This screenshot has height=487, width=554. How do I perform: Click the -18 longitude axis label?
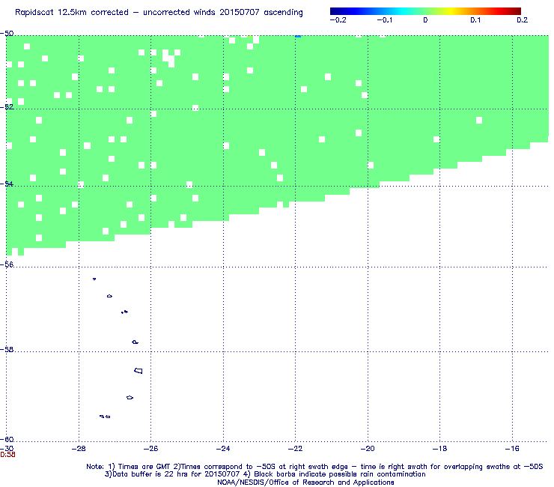[440, 449]
